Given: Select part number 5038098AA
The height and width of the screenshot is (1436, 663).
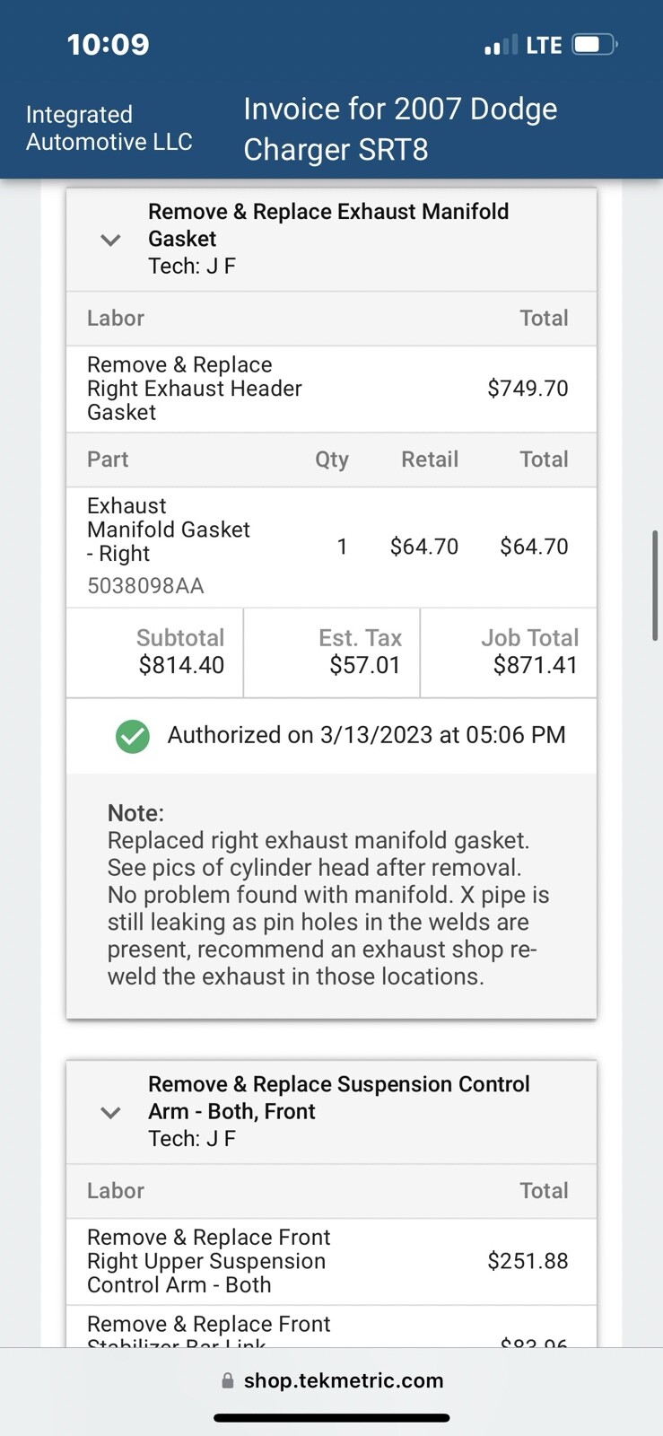Looking at the screenshot, I should (145, 586).
